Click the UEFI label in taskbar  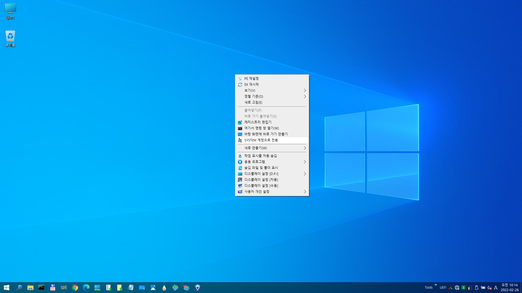pyautogui.click(x=443, y=288)
